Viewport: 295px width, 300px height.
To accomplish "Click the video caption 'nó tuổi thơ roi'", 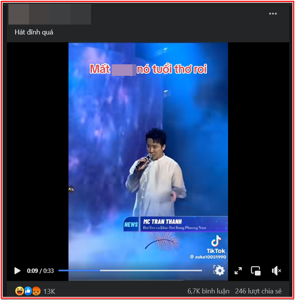I will pyautogui.click(x=172, y=69).
